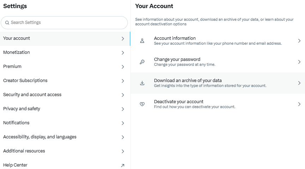Open Creator Subscriptions settings
This screenshot has height=169, width=305.
(25, 81)
